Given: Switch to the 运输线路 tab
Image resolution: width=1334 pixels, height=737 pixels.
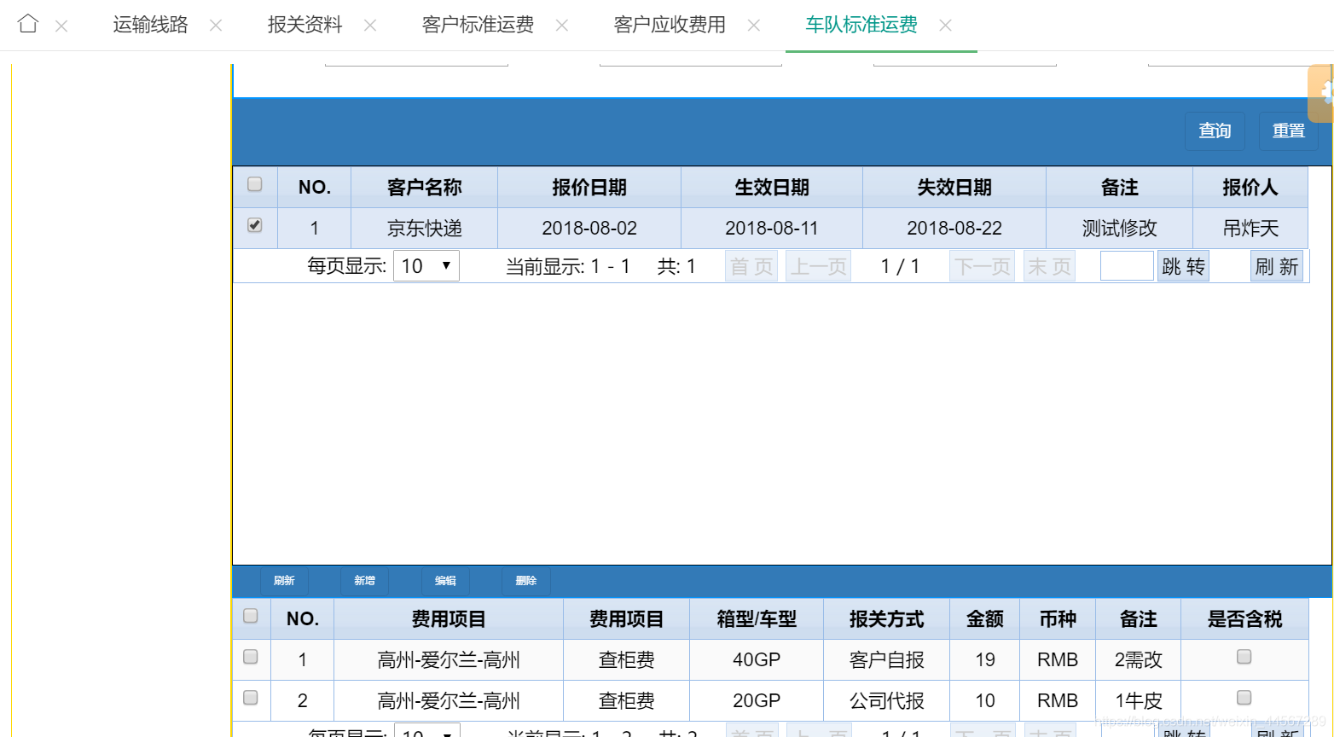Looking at the screenshot, I should [x=150, y=25].
